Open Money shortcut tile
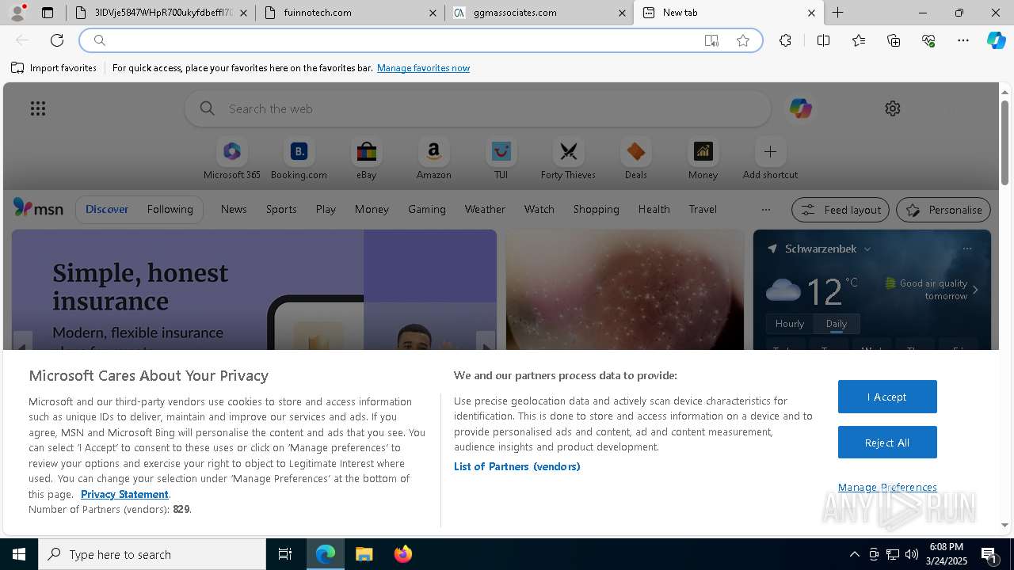This screenshot has width=1014, height=570. 703,158
